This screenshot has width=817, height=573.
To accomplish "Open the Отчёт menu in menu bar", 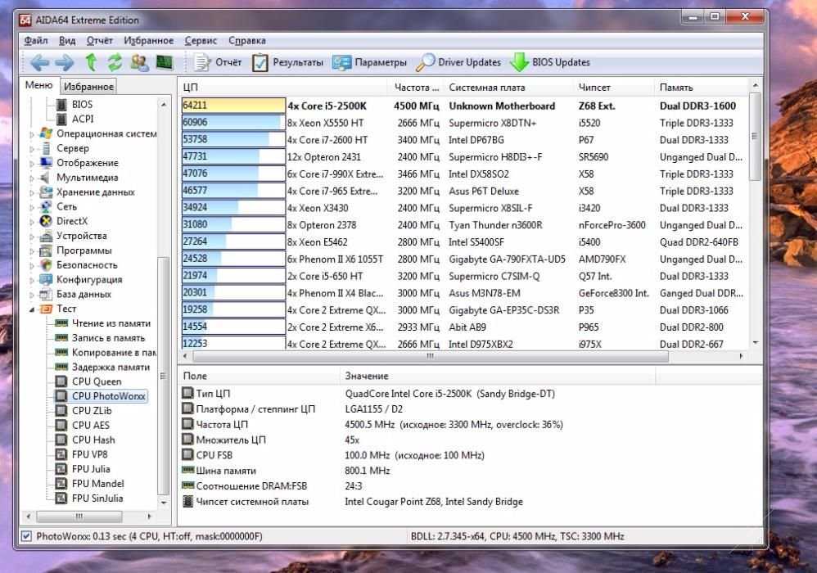I will click(100, 41).
